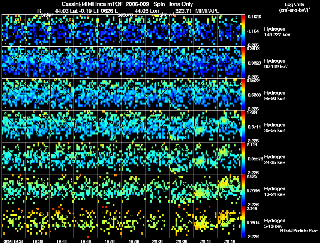
Task: Open the Hydrogen 35-55 keV panel at 19:51
Action: (x=110, y=126)
